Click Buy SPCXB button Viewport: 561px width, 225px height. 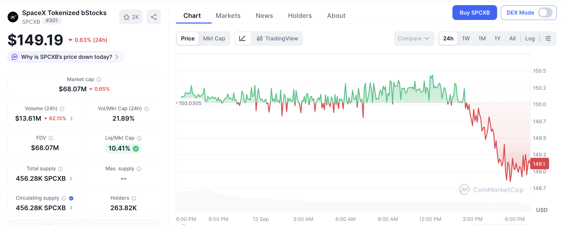point(475,13)
